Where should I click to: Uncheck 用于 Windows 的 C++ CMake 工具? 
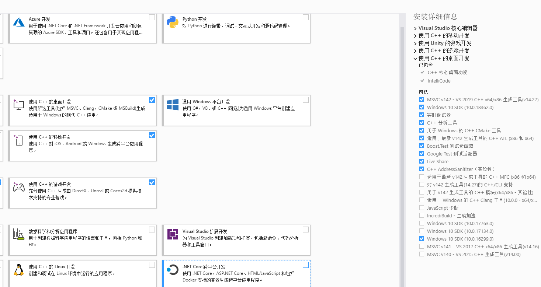(422, 130)
